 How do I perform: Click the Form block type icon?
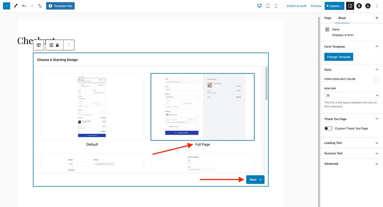point(51,45)
